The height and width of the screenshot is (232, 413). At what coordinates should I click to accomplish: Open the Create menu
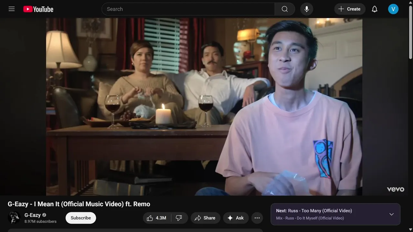(x=350, y=9)
